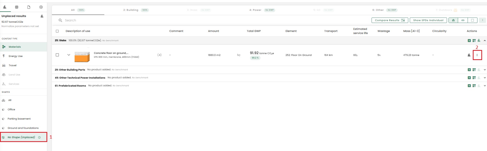The height and width of the screenshot is (151, 487).
Task: Show bar chart for Concrete floor row
Action: pos(469,55)
